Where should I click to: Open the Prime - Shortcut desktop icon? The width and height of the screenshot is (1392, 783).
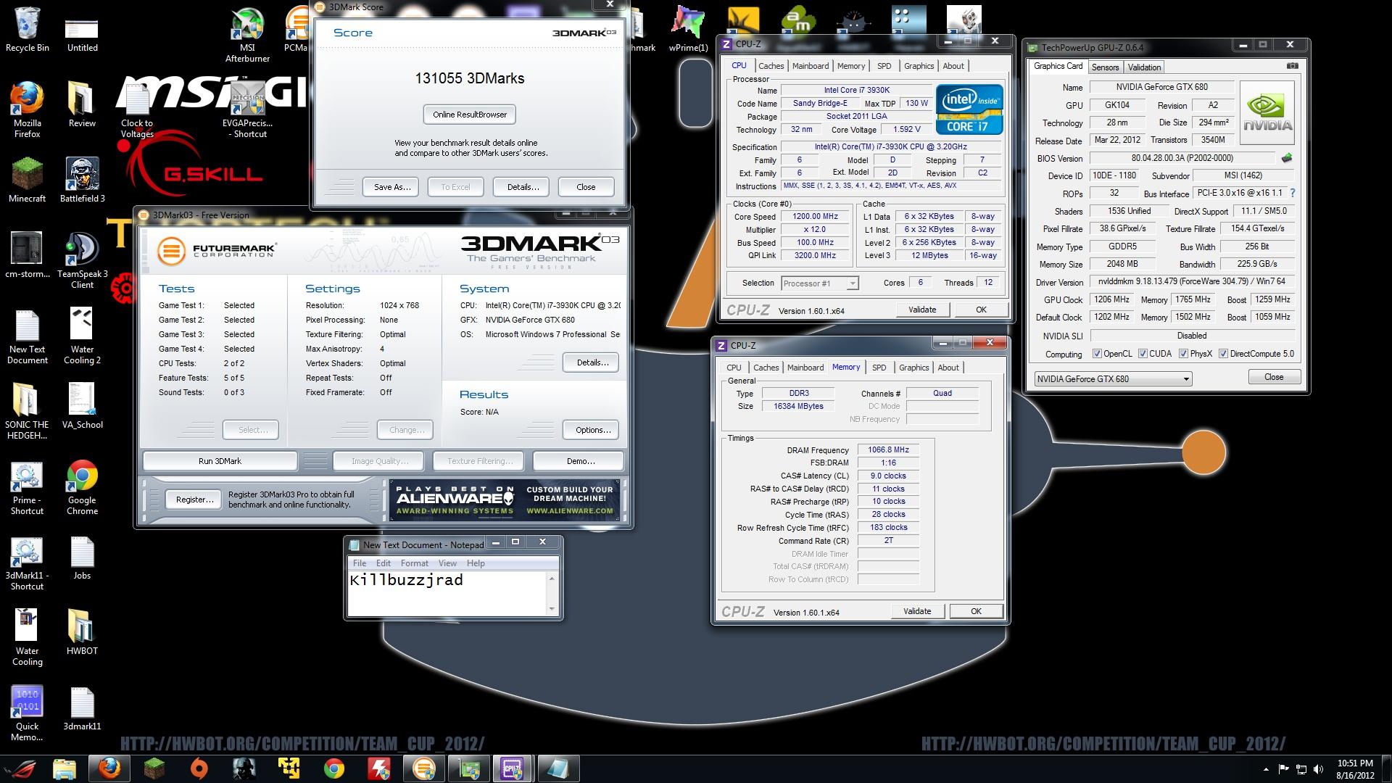[x=28, y=486]
